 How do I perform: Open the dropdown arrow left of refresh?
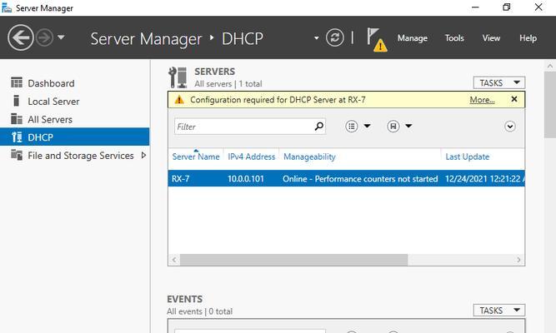point(316,38)
